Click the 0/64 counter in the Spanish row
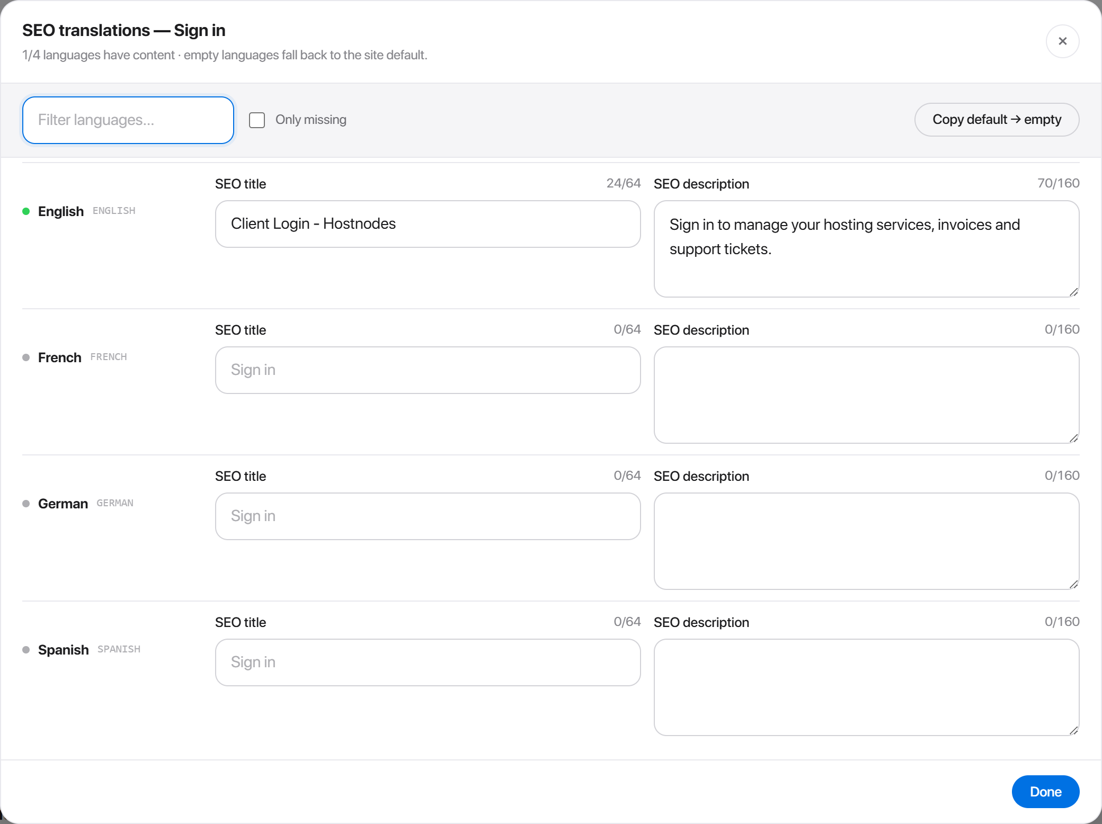Viewport: 1102px width, 824px height. tap(627, 622)
